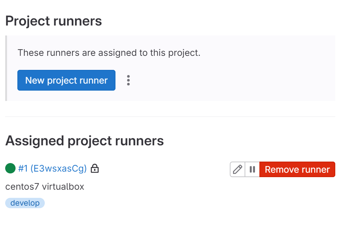
Task: Select the develop tag badge
Action: (25, 203)
